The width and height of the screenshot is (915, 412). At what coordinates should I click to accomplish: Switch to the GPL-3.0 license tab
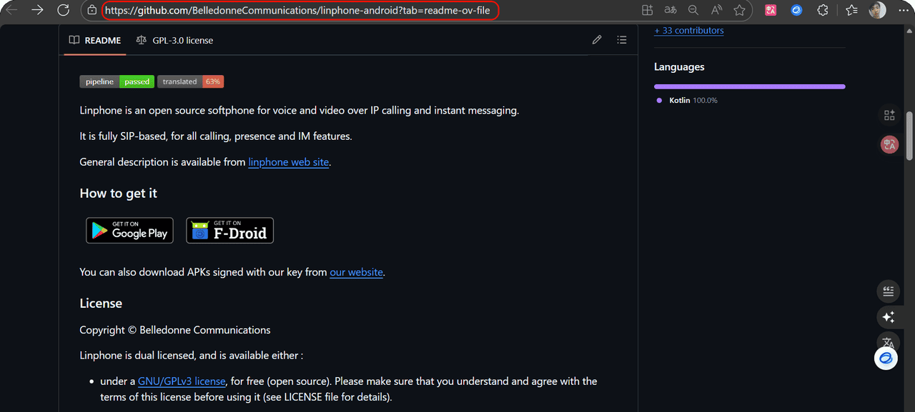coord(174,40)
